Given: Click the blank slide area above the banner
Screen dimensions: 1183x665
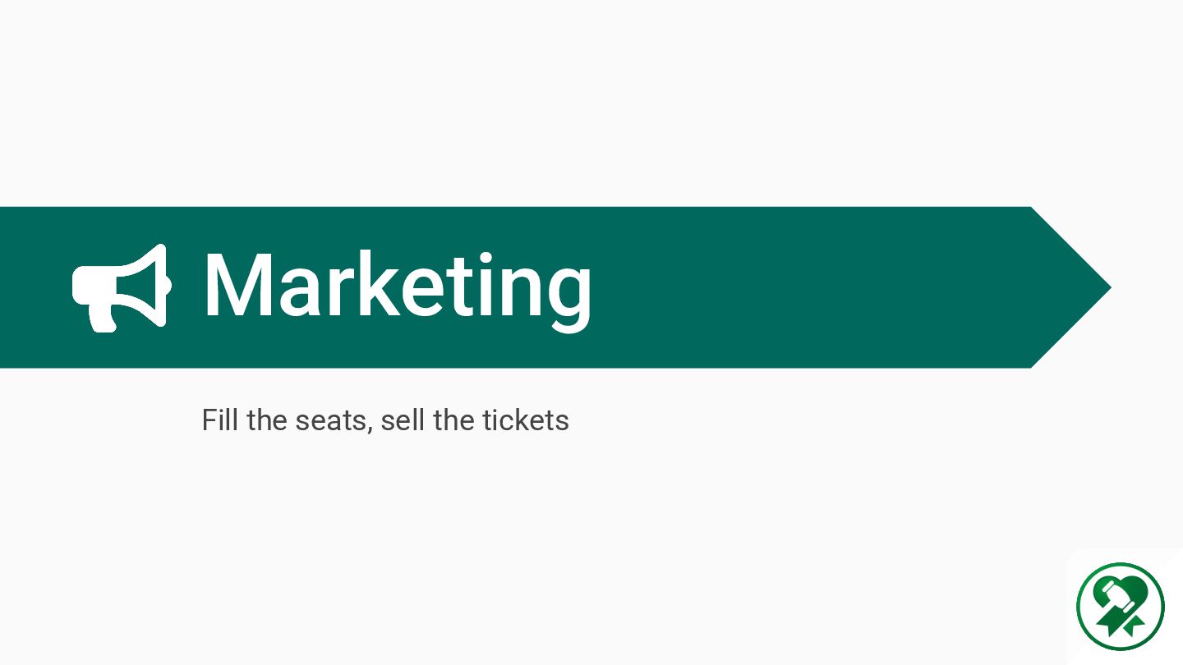Looking at the screenshot, I should pyautogui.click(x=591, y=103).
